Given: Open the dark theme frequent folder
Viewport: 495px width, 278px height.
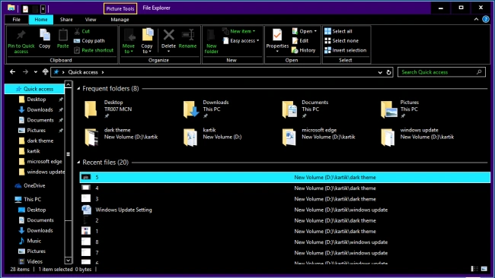Looking at the screenshot, I should point(122,137).
